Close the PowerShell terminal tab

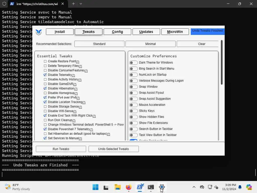(62, 4)
